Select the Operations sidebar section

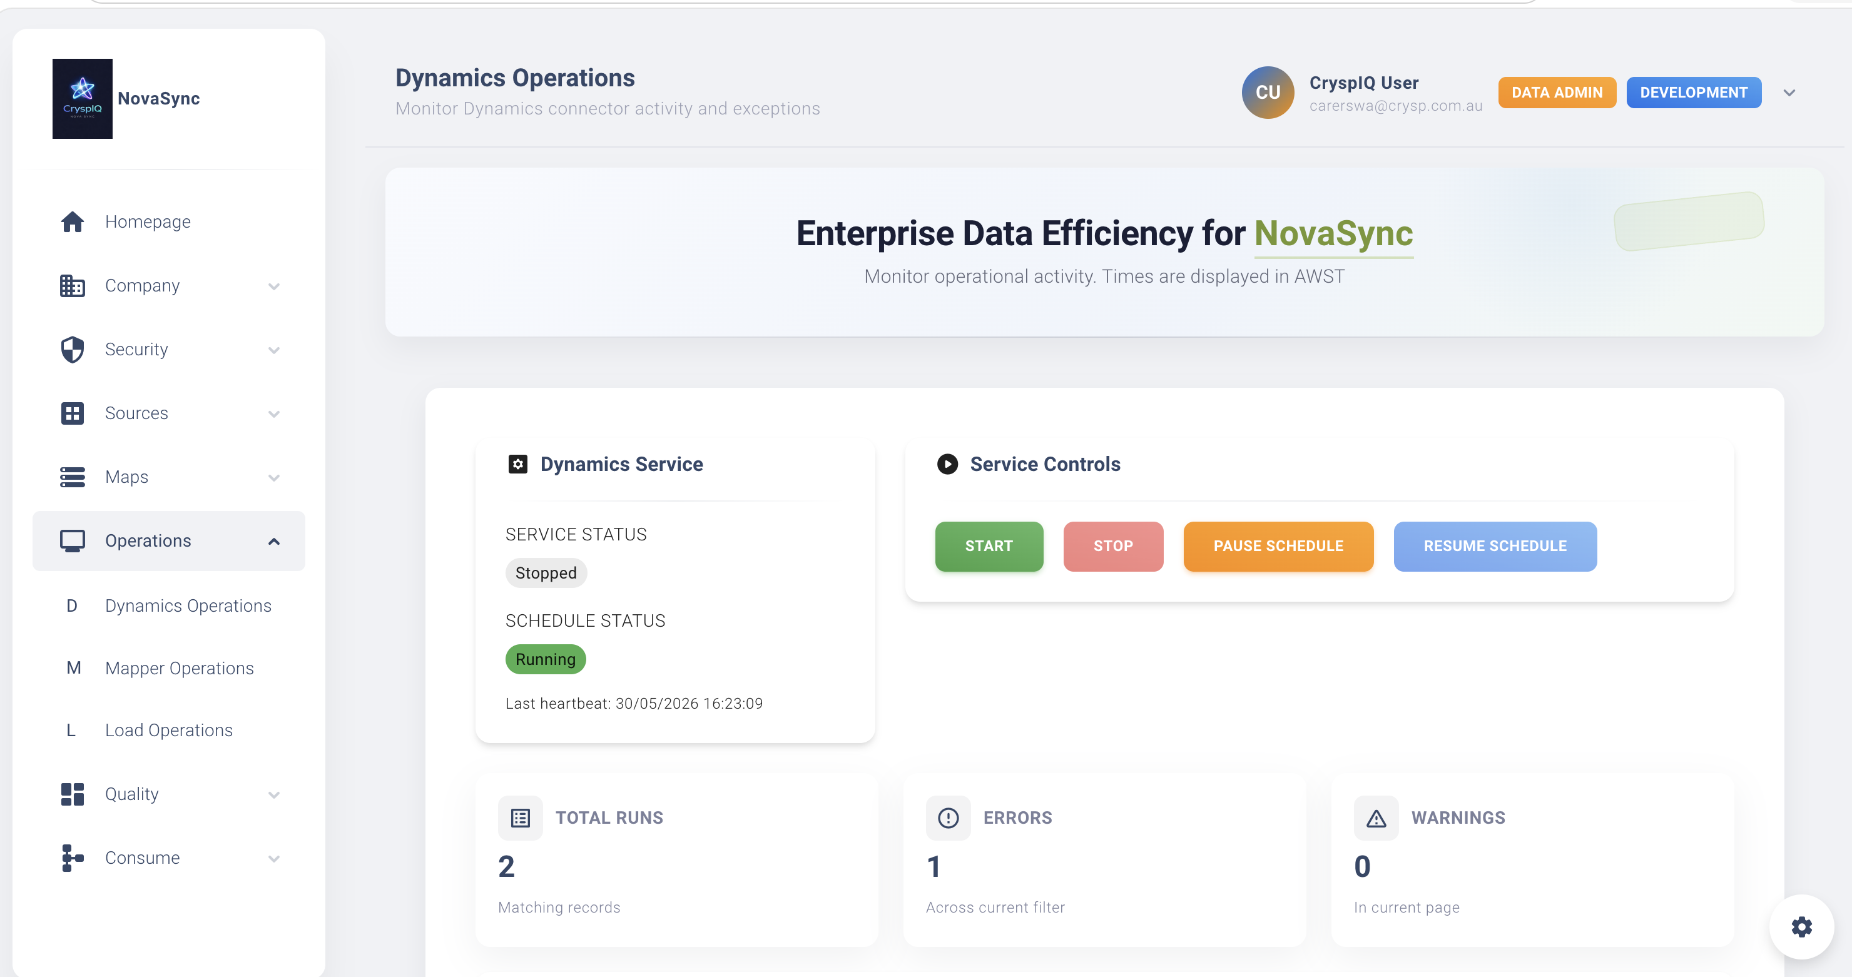pyautogui.click(x=169, y=541)
